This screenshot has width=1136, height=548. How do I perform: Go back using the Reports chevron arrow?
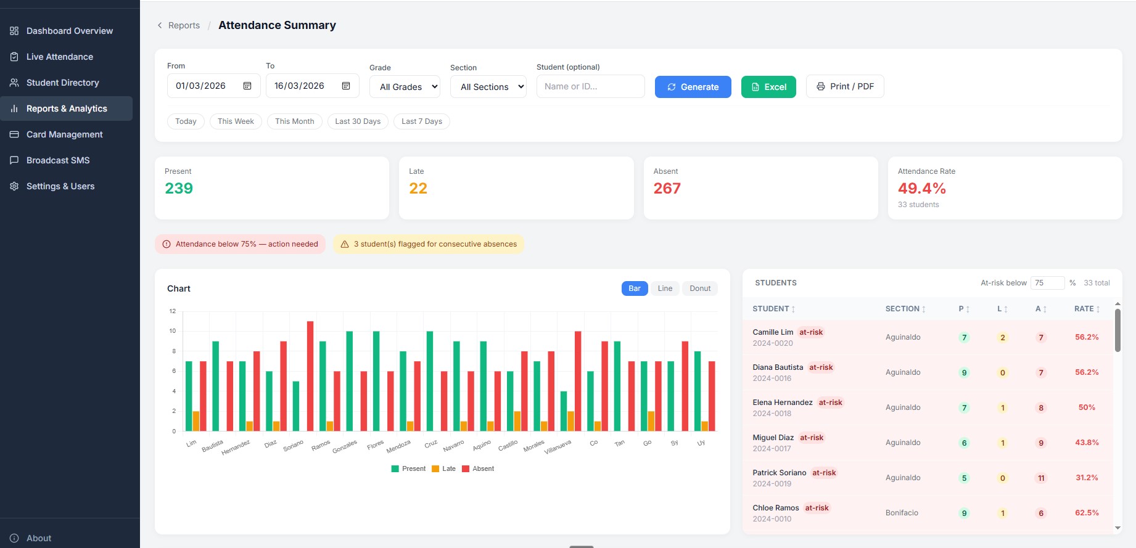click(x=160, y=25)
